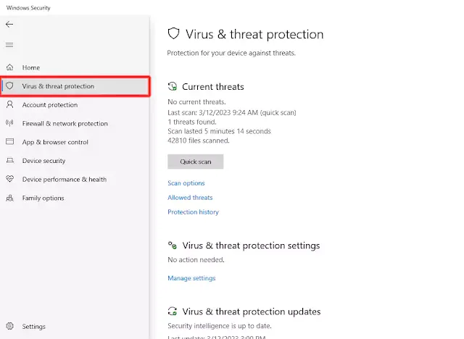Open the hamburger navigation menu

click(x=9, y=45)
